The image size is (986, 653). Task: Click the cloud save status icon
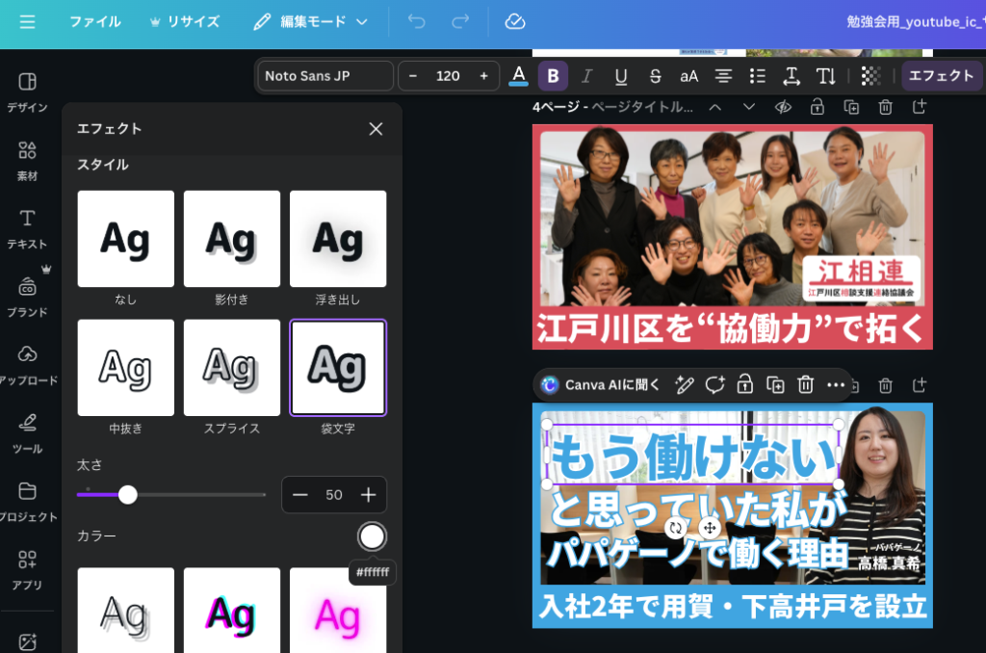pos(515,21)
